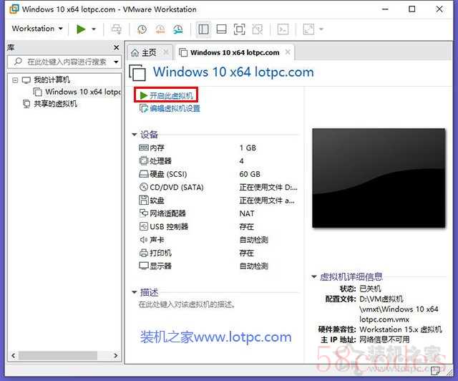Collapse the 我的计算机 tree node
This screenshot has height=381, width=458.
15,79
